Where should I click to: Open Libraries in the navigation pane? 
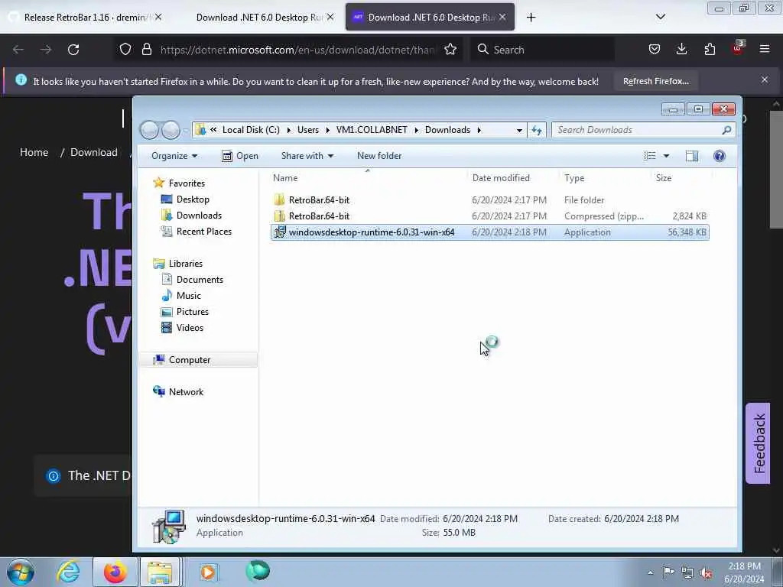click(185, 264)
